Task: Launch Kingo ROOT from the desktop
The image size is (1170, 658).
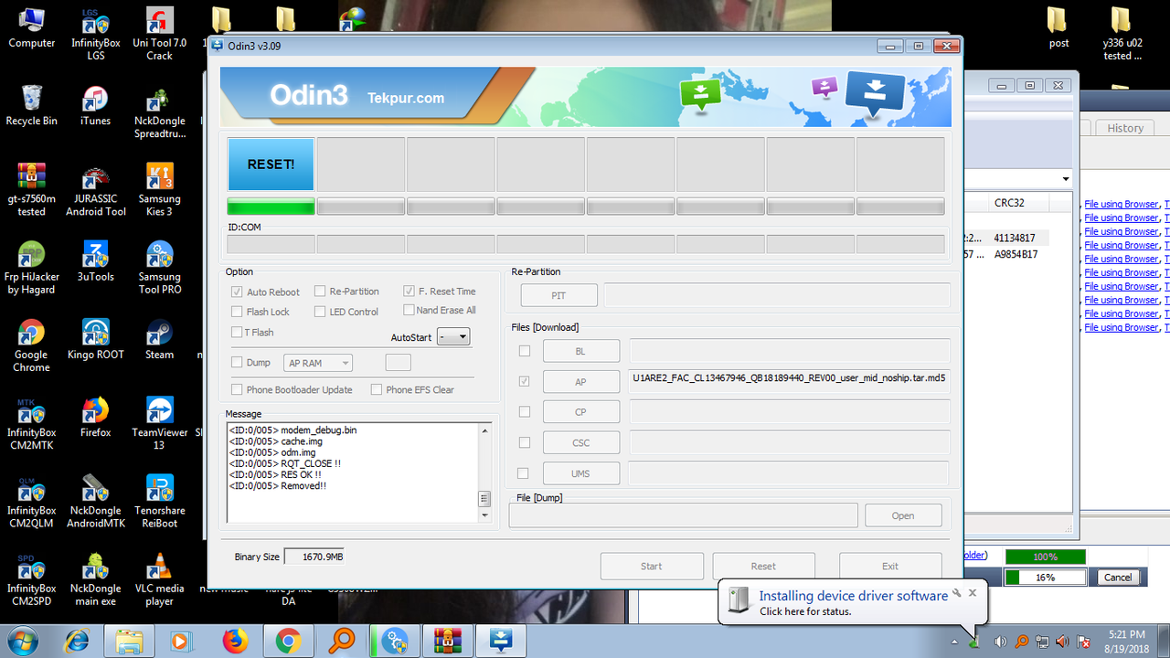Action: point(95,339)
